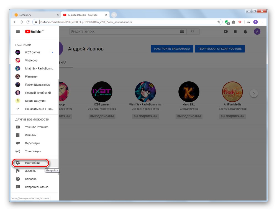Open Видеоигры gamepad icon

tap(18, 143)
